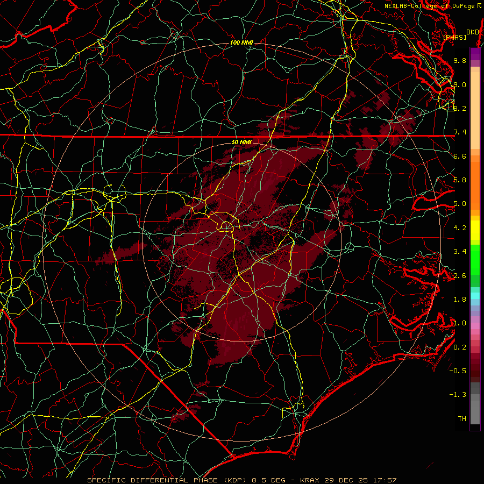Click the 5.8 value on the color scale

[460, 180]
